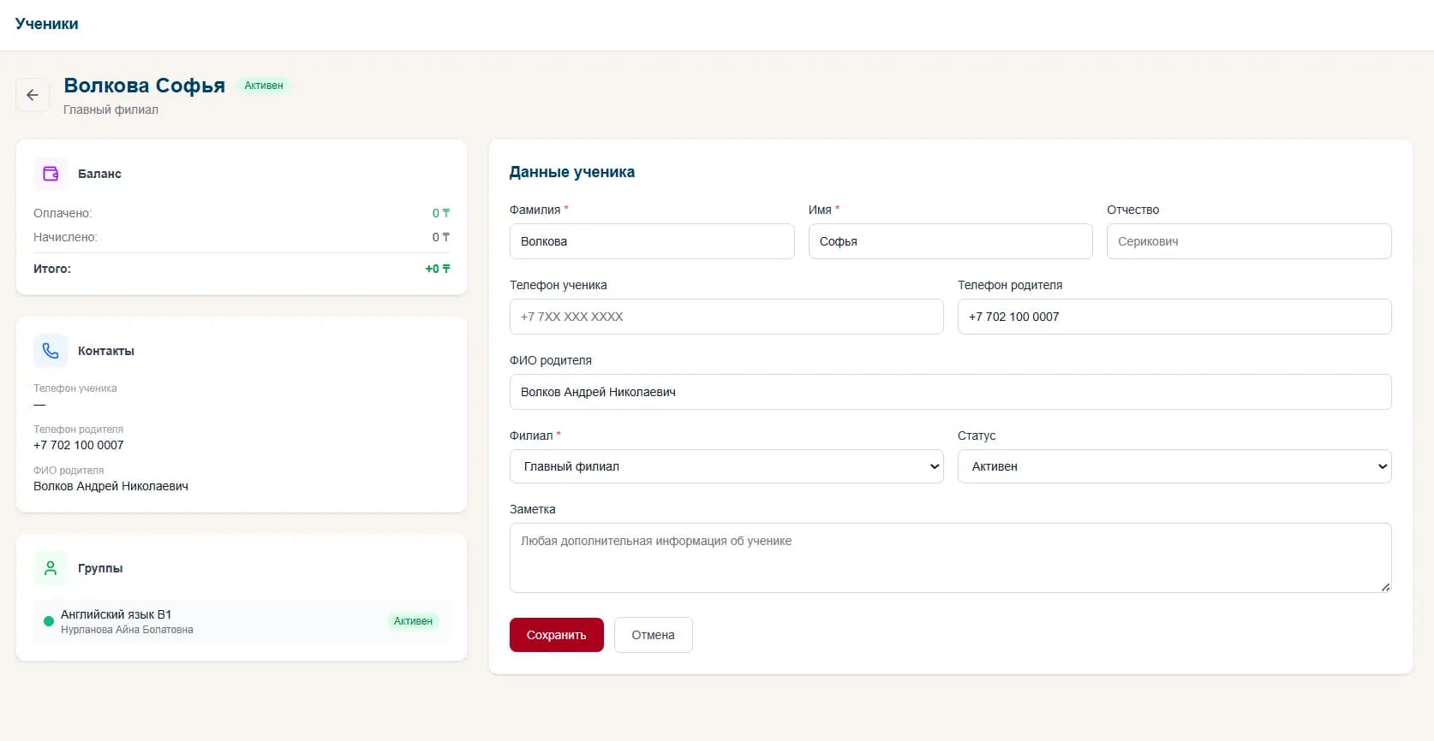Click green status dot beside Английский язык B1
1434x741 pixels.
pos(49,621)
